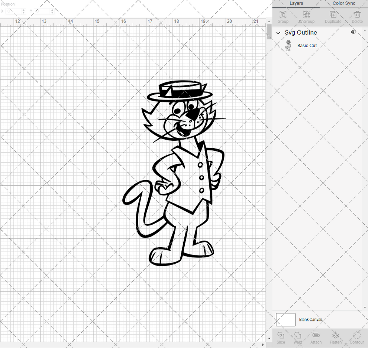Select the Basic Cut layer
The height and width of the screenshot is (348, 368).
(x=307, y=45)
